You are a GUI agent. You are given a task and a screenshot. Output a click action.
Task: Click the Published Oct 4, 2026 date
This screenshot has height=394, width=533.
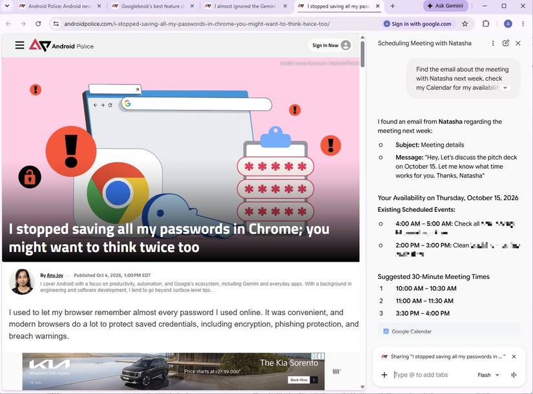tap(112, 275)
